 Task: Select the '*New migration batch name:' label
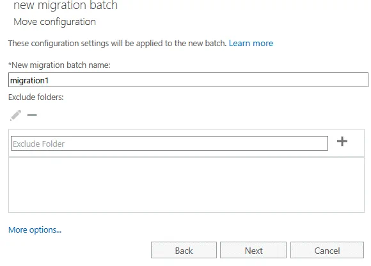click(59, 65)
